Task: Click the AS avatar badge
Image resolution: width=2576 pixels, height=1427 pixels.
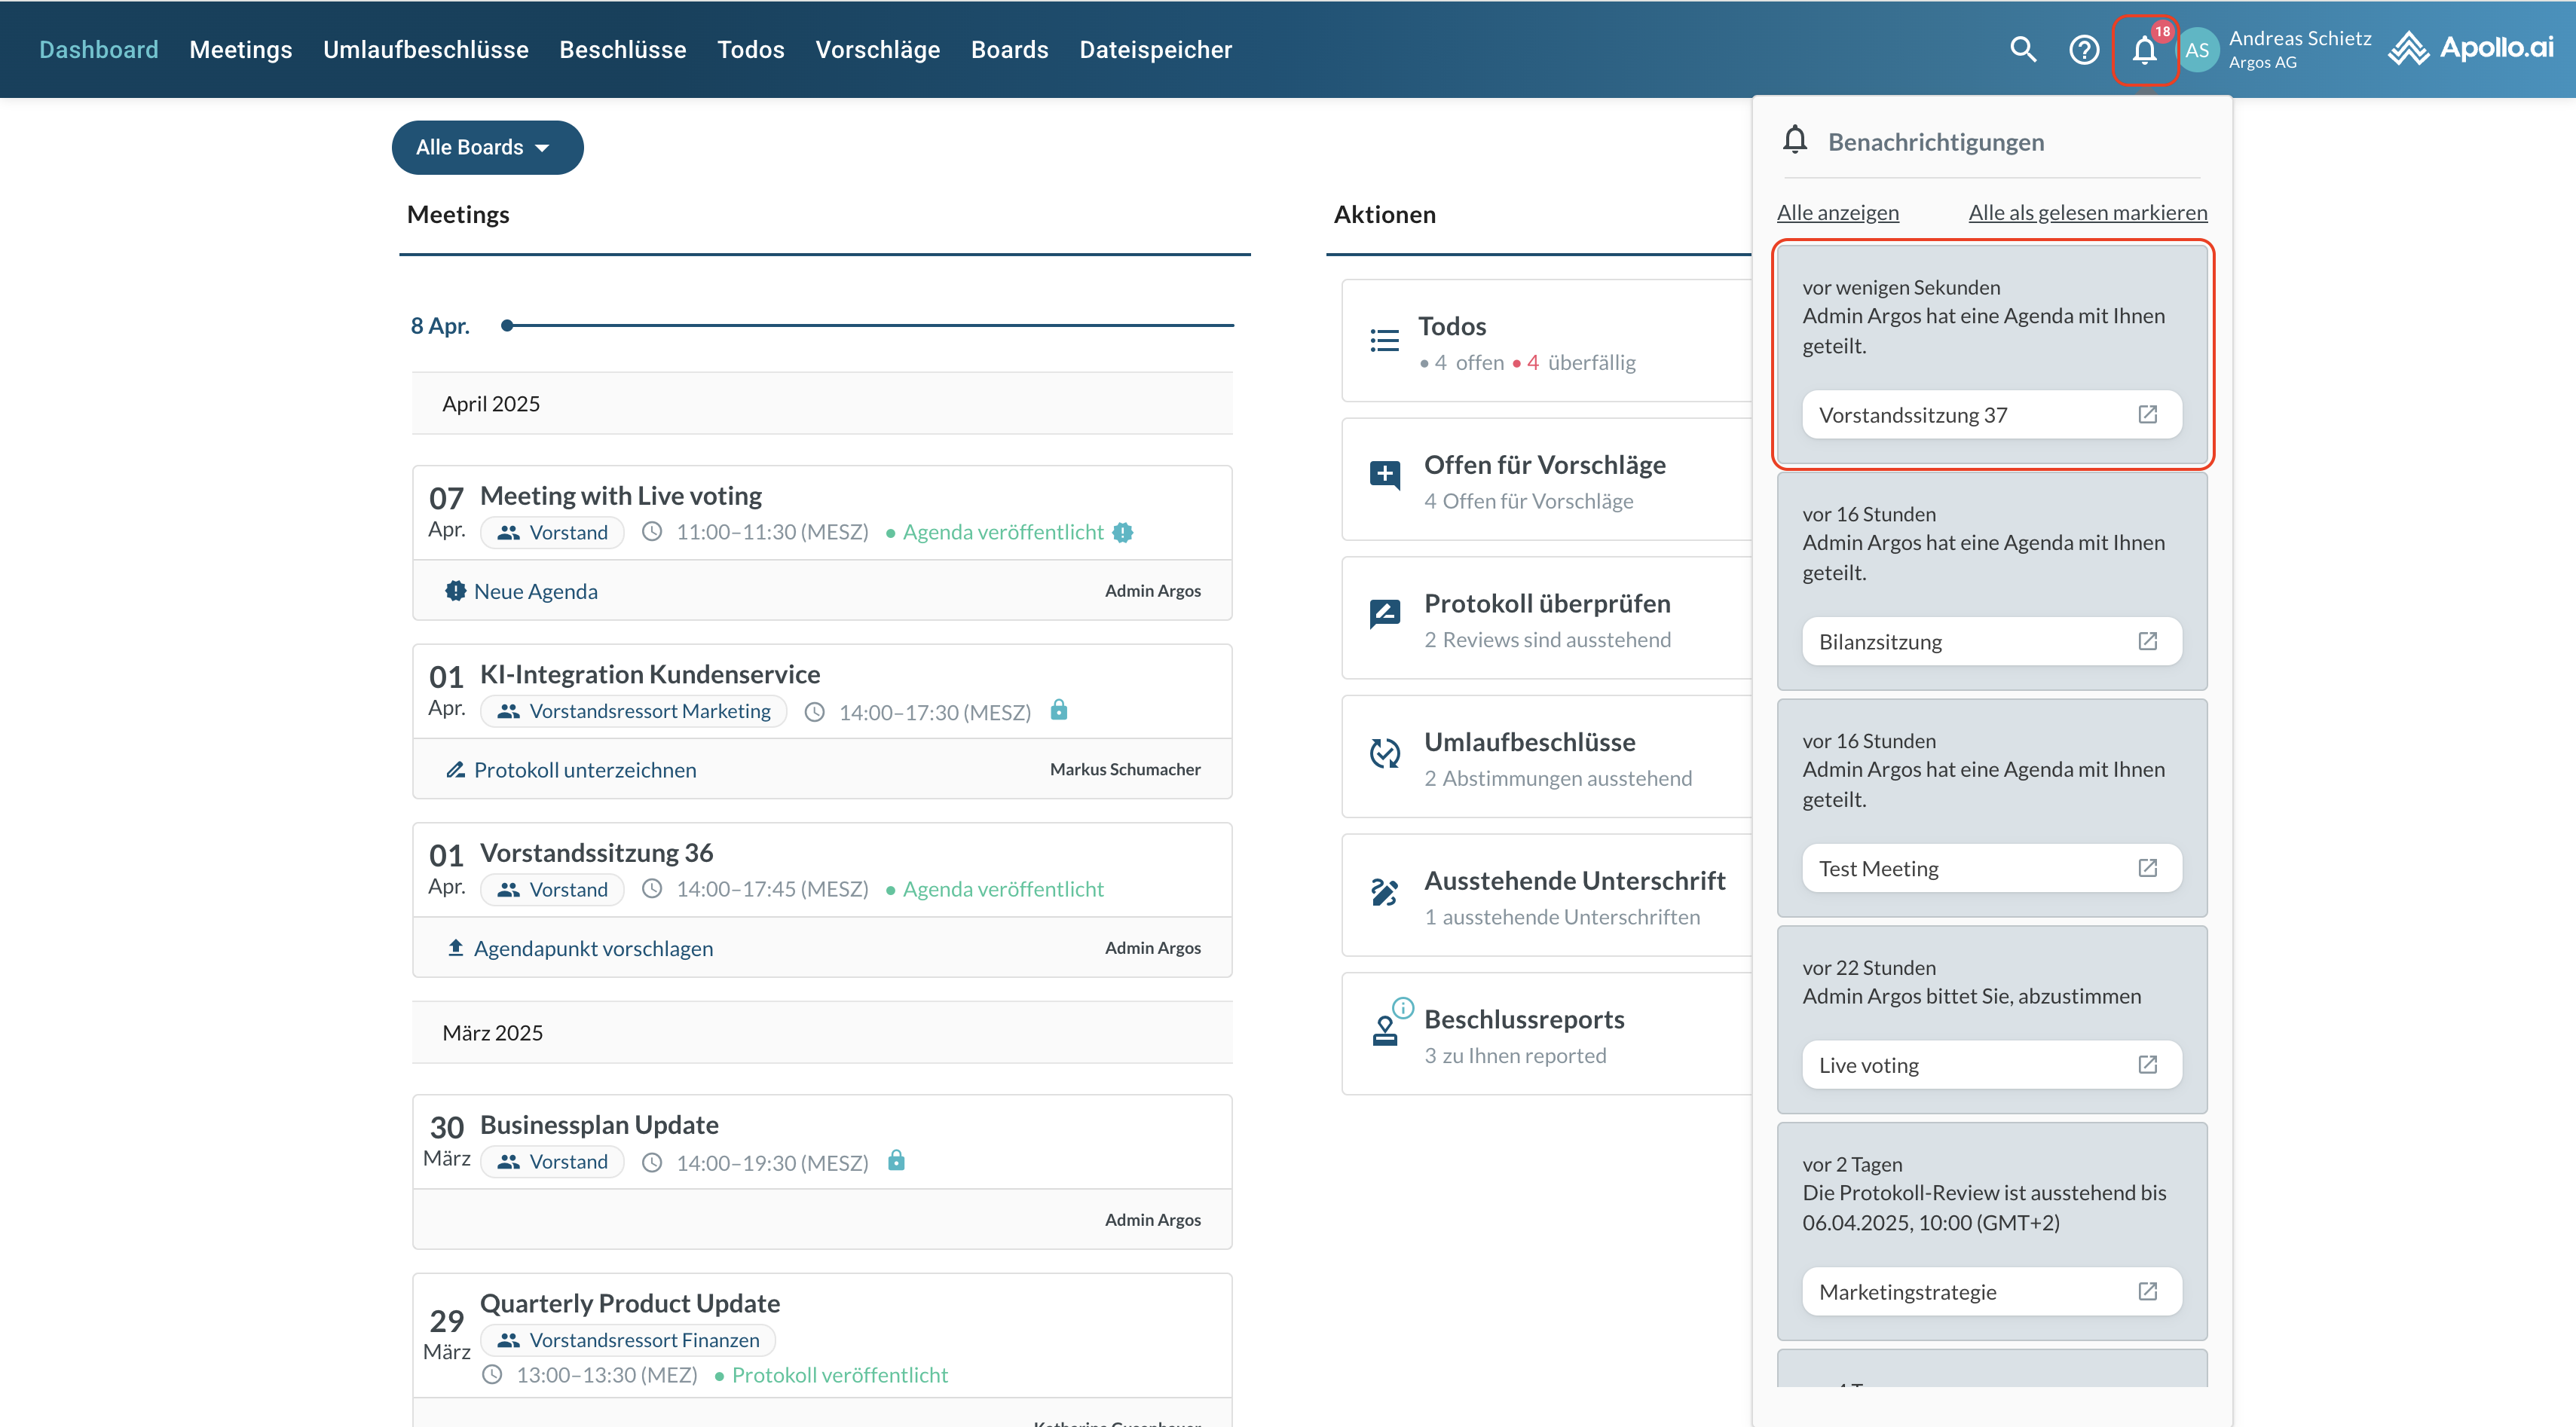Action: tap(2196, 50)
